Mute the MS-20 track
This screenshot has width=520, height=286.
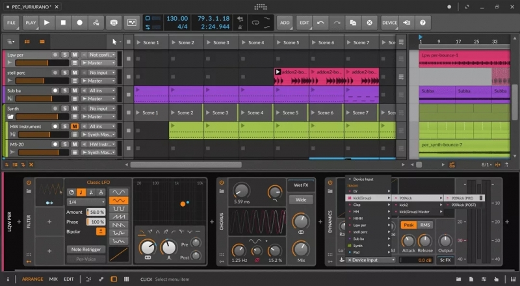click(x=75, y=144)
